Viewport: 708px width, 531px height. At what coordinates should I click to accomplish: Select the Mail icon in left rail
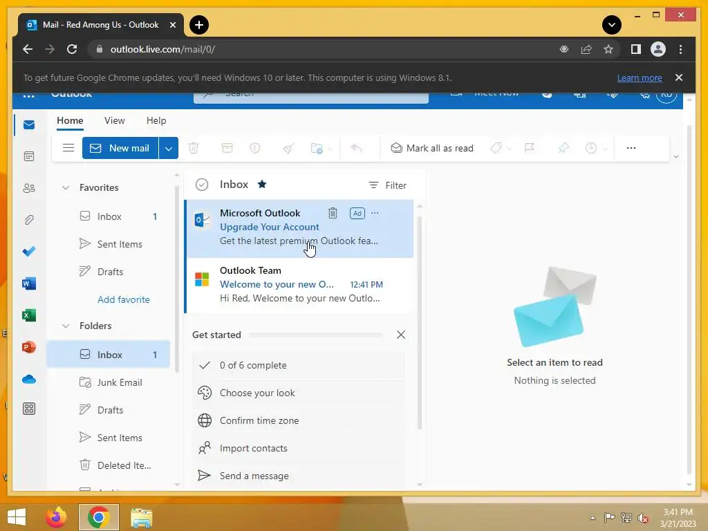click(x=29, y=124)
